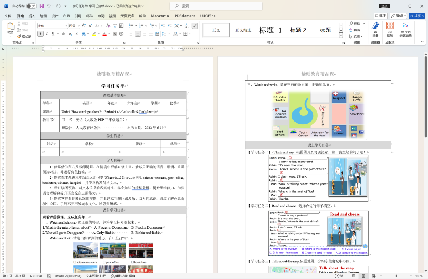The width and height of the screenshot is (428, 279).
Task: Click the sort icon in paragraph group
Action: coord(187,26)
